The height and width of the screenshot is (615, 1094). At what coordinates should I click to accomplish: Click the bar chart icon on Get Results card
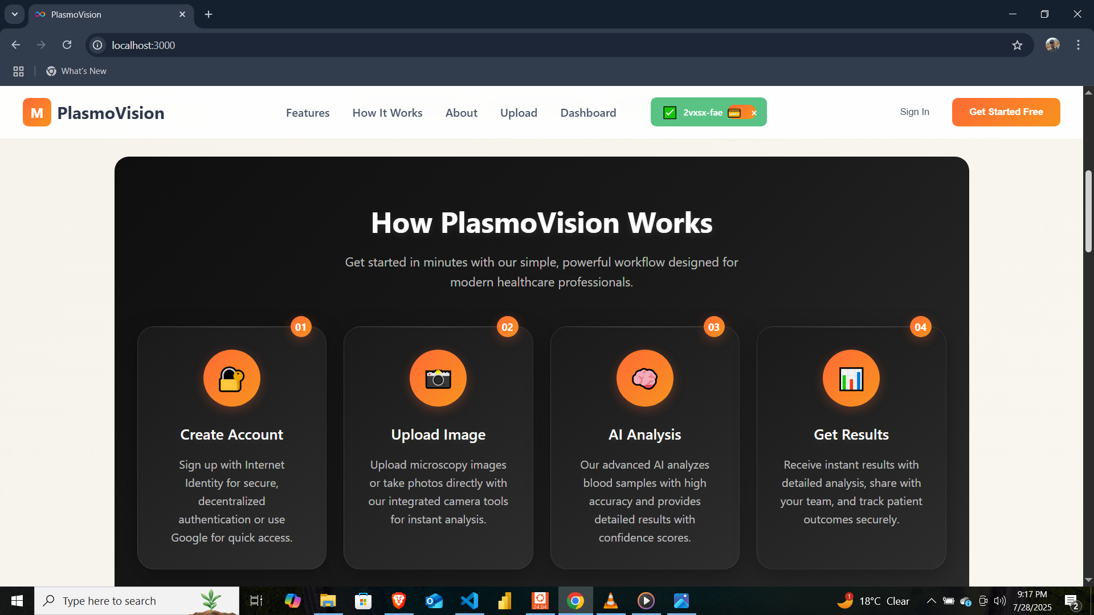[851, 379]
